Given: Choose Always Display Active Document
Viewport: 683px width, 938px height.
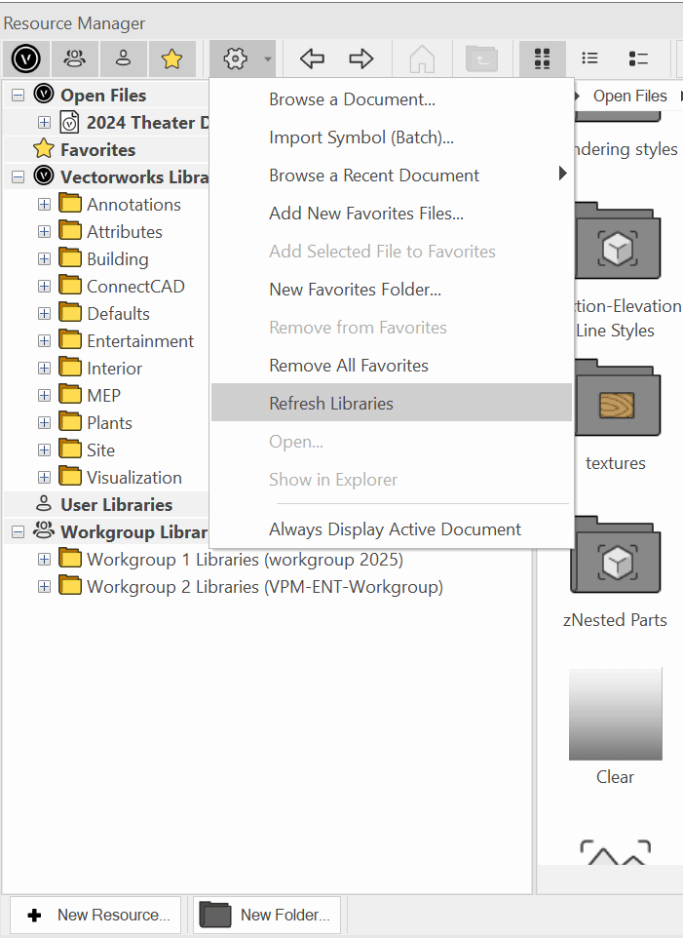Looking at the screenshot, I should point(392,529).
